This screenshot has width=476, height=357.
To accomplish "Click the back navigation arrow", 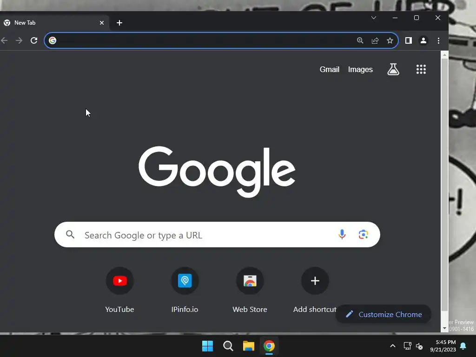I will [4, 40].
